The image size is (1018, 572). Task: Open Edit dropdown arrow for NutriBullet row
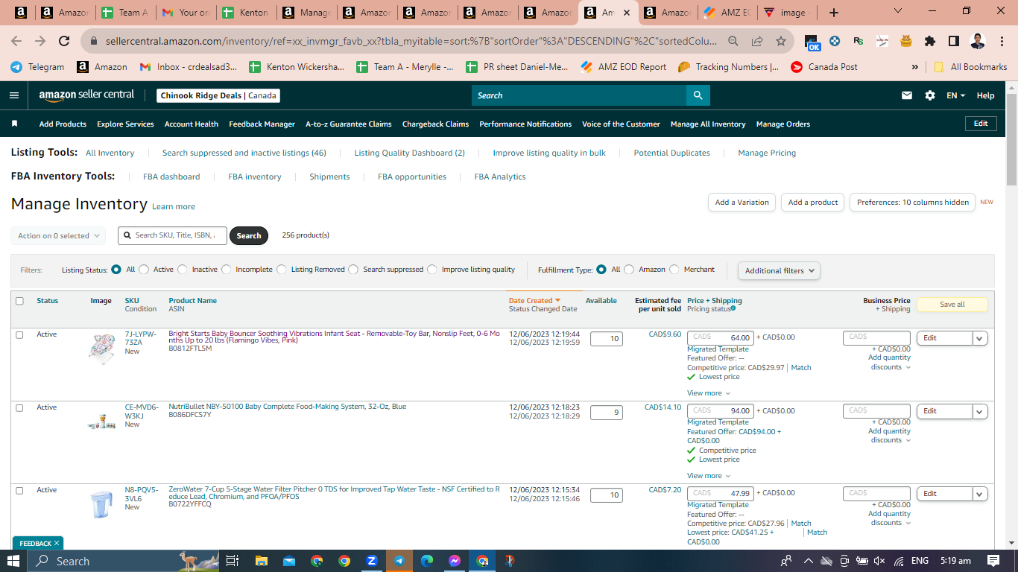click(x=980, y=411)
